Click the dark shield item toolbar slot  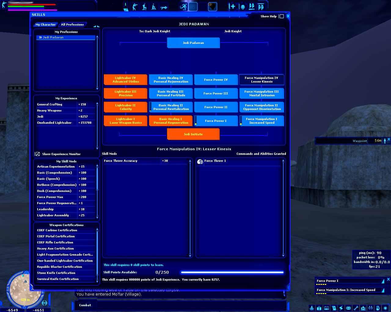coord(212,7)
